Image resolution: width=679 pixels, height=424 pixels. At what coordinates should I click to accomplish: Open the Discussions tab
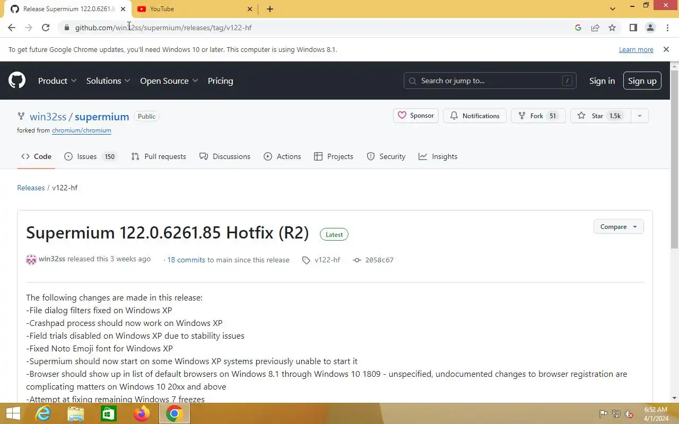(x=224, y=156)
